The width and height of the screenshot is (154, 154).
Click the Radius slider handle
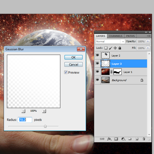point(45,126)
